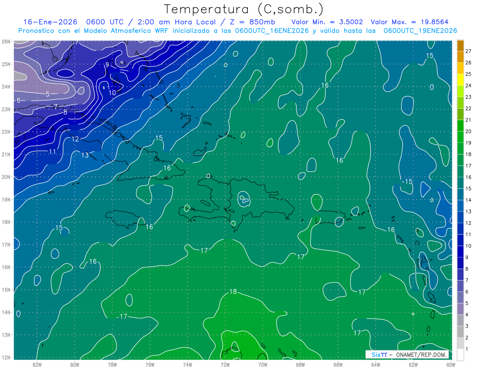Click the '60W' longitude axis label
Viewport: 479px width, 370px height.
pyautogui.click(x=451, y=364)
